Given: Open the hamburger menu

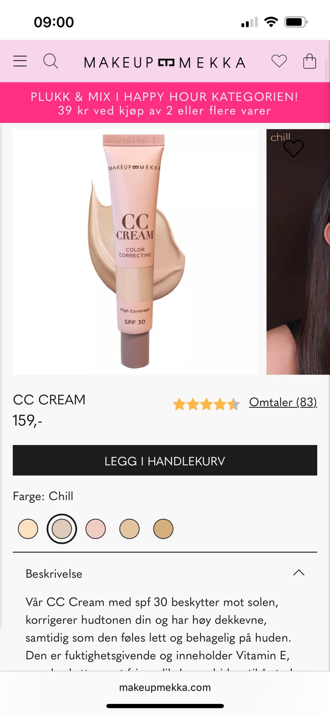Looking at the screenshot, I should click(x=20, y=61).
